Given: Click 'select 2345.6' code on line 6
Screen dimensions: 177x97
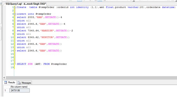Looking at the screenshot, I should 27,24.
